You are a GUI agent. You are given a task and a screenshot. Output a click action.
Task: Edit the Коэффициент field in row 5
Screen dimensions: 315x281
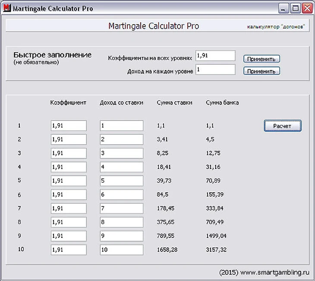68,181
